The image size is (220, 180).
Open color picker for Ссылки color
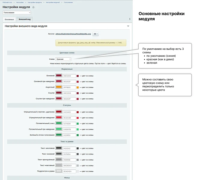coord(59,93)
